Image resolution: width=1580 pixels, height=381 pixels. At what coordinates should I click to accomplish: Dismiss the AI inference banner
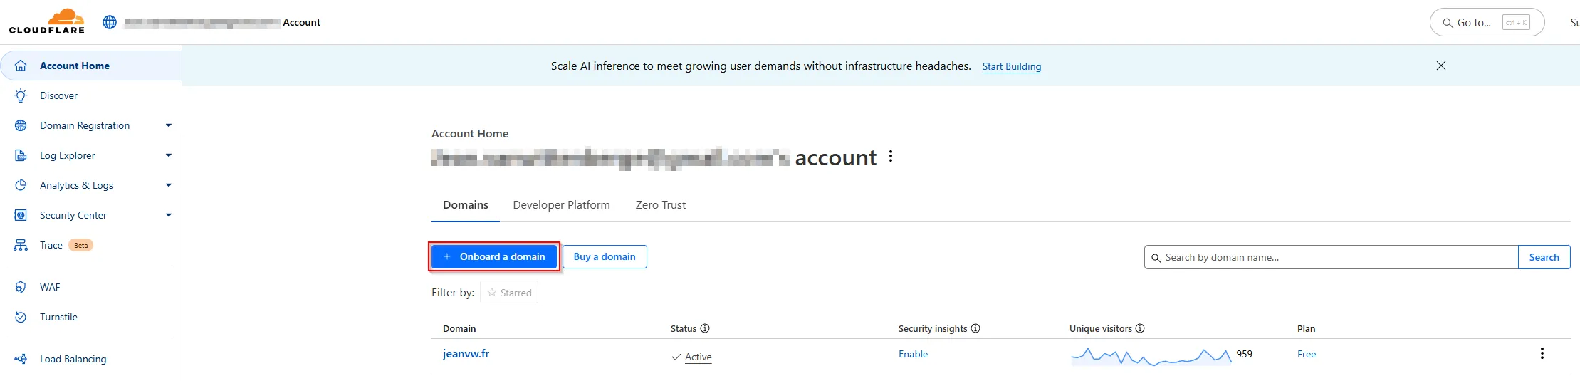1440,66
